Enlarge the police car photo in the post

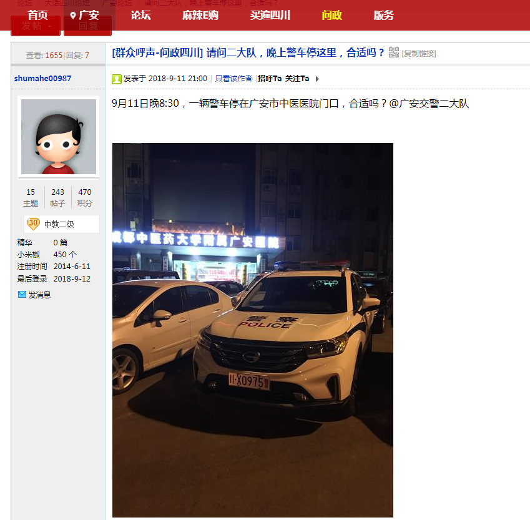pos(253,330)
